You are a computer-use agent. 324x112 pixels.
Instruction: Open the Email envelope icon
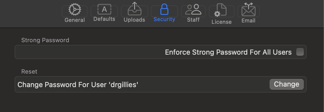coord(249,9)
